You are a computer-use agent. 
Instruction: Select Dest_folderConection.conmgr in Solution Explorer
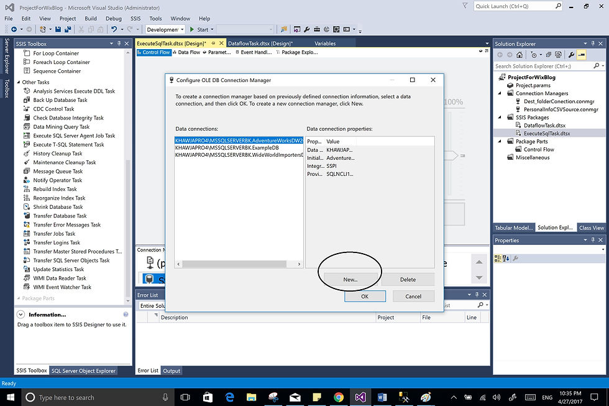559,101
